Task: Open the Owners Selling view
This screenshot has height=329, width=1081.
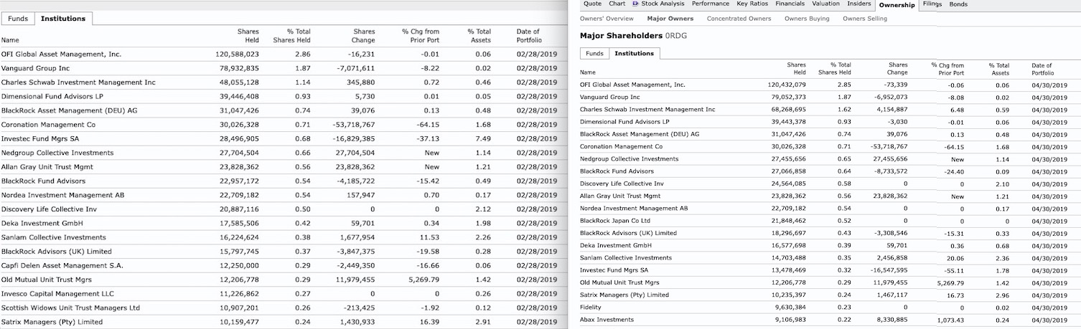Action: pos(865,19)
